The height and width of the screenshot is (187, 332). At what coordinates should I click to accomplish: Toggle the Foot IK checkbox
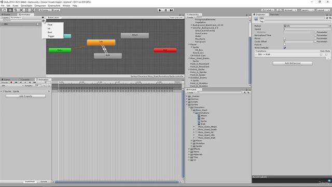pyautogui.click(x=285, y=45)
